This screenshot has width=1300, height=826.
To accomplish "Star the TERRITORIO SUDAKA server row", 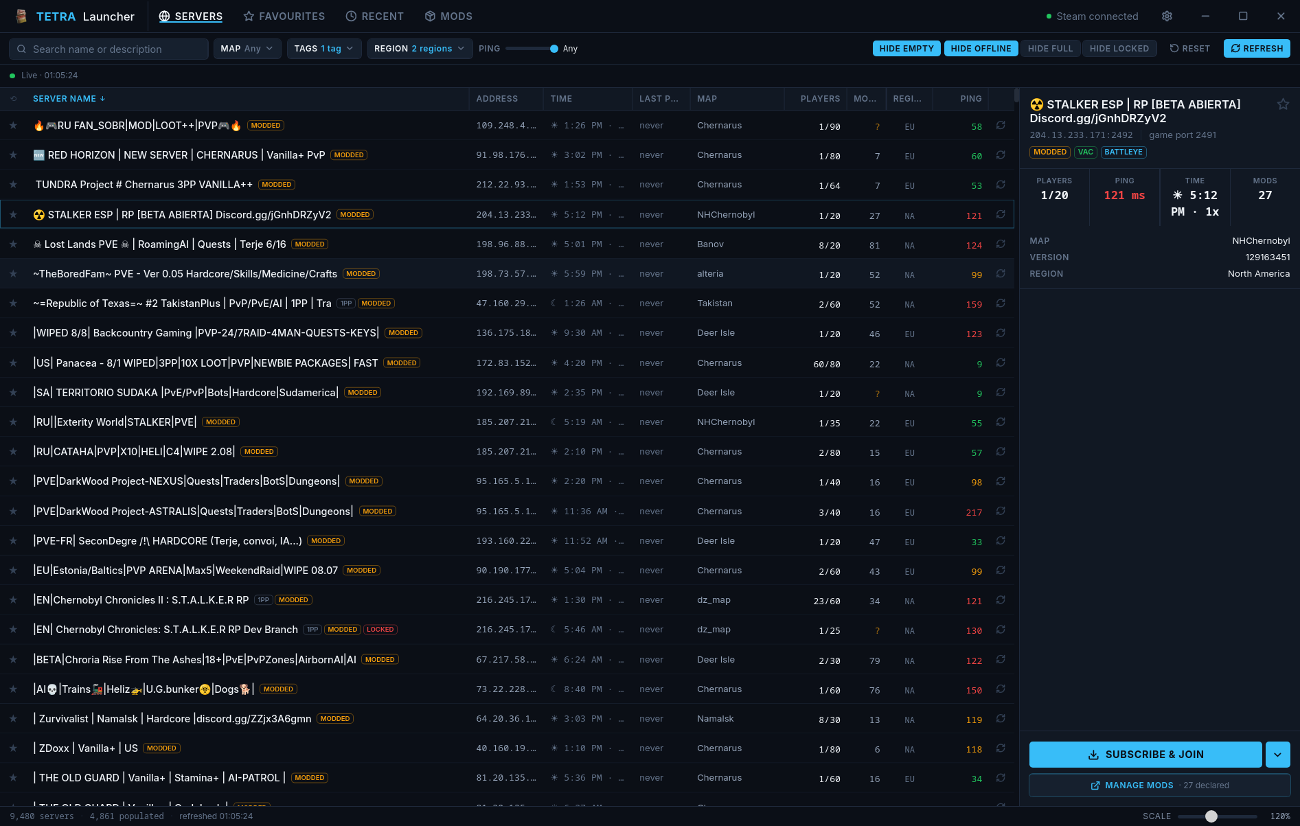I will 13,393.
